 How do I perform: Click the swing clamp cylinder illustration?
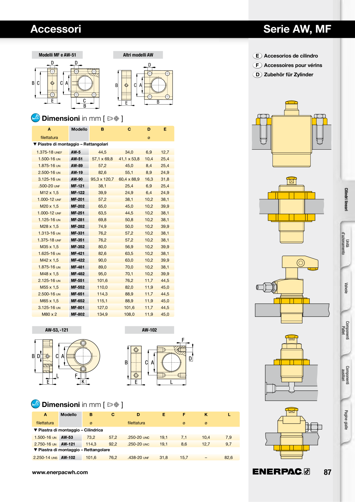[292, 289]
